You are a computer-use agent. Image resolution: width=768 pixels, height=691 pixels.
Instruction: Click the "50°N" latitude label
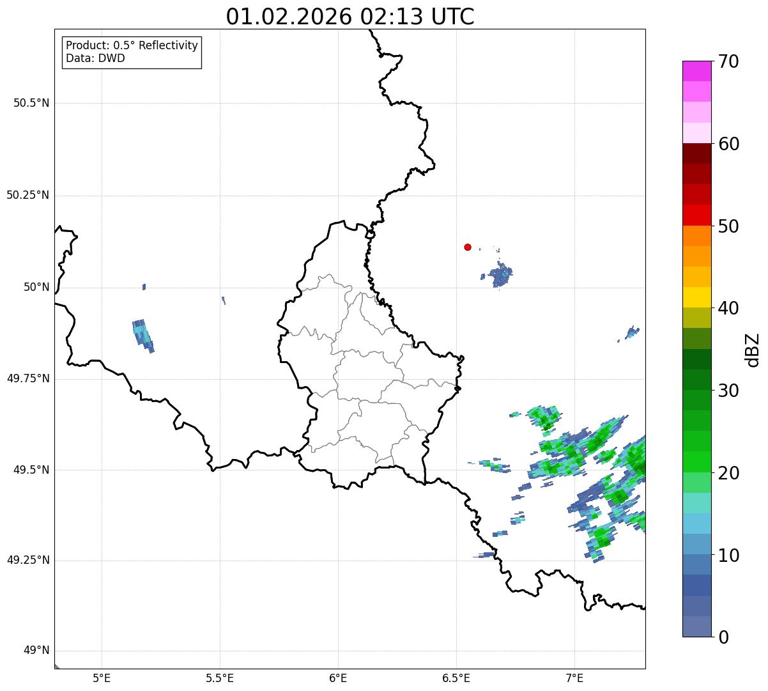pos(36,287)
